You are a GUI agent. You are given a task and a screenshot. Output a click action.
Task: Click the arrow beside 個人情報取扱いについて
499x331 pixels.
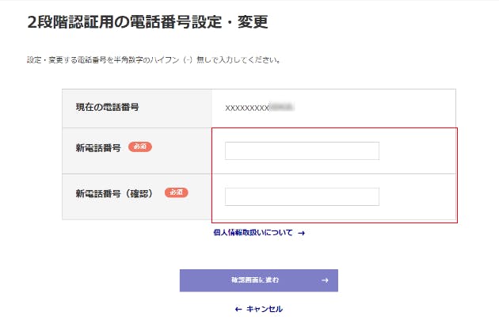(x=301, y=233)
